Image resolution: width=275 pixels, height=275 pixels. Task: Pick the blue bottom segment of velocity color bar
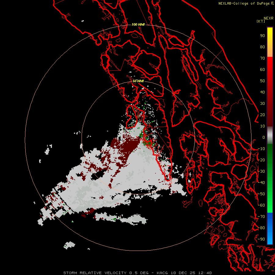click(x=270, y=228)
